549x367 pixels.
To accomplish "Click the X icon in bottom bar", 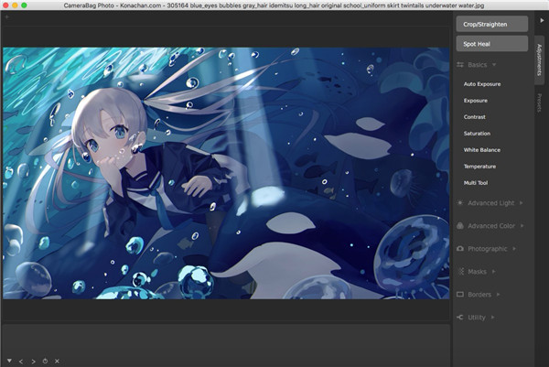I will click(57, 361).
